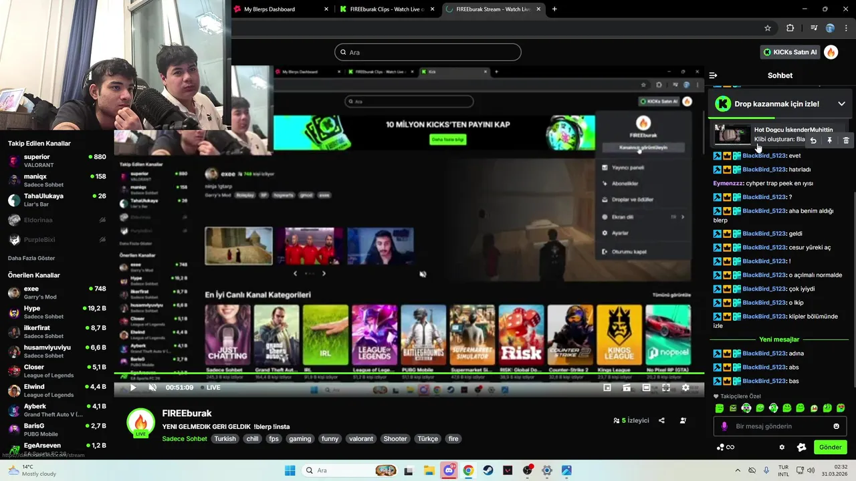Select the FIREEburak Stream browser tab
The height and width of the screenshot is (481, 856).
494,9
